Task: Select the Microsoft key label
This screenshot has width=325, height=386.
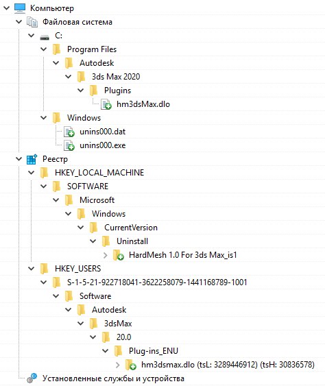Action: [97, 200]
